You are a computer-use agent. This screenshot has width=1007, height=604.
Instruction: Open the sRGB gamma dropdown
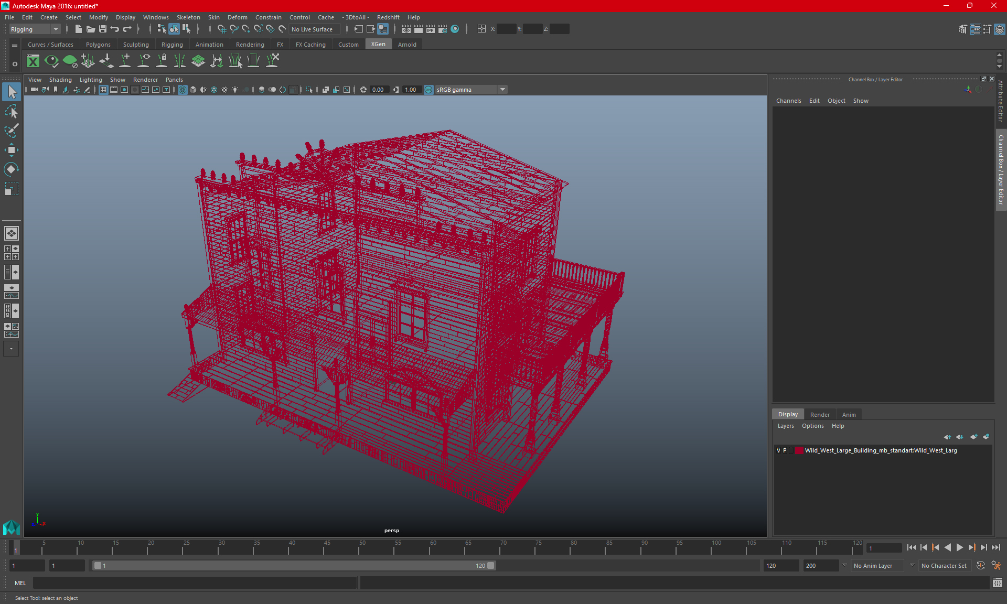(471, 90)
